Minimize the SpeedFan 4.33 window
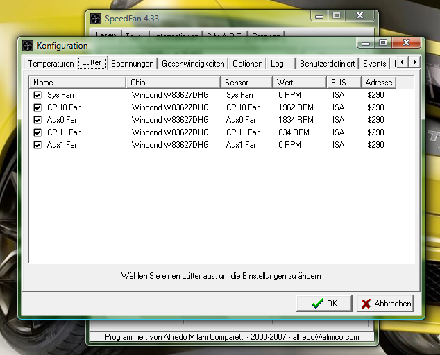This screenshot has height=355, width=440. [x=319, y=16]
